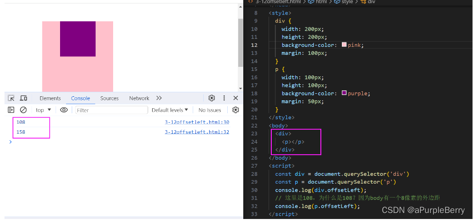Screen dimensions: 473x220
Task: Click breadcrumb file 3-12offsetleft.html
Action: (277, 2)
